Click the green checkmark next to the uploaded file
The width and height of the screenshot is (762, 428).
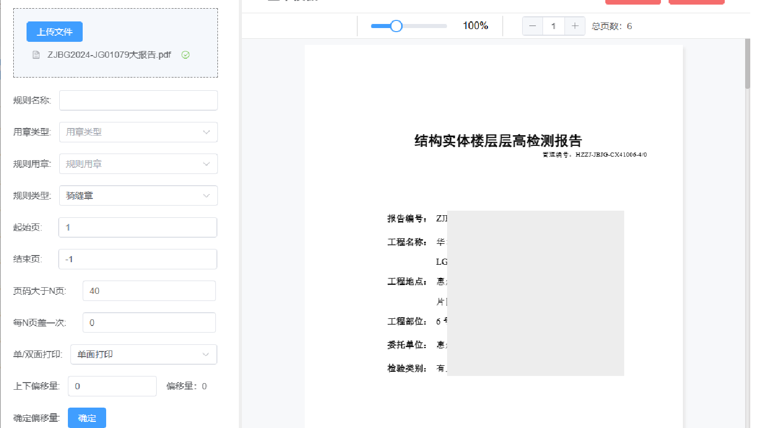(186, 55)
